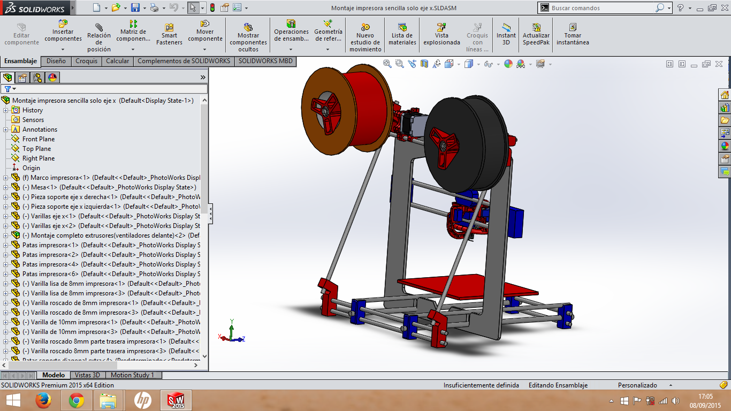731x411 pixels.
Task: Toggle the left tile window button
Action: [x=669, y=64]
